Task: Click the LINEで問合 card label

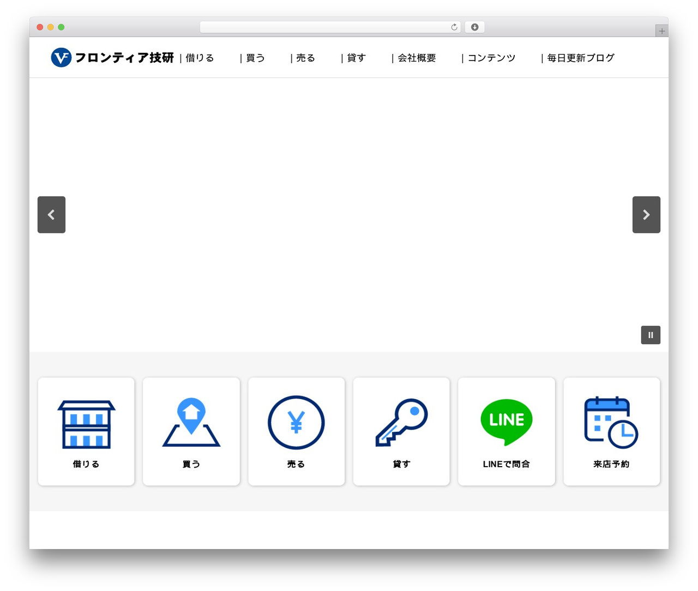Action: (507, 464)
